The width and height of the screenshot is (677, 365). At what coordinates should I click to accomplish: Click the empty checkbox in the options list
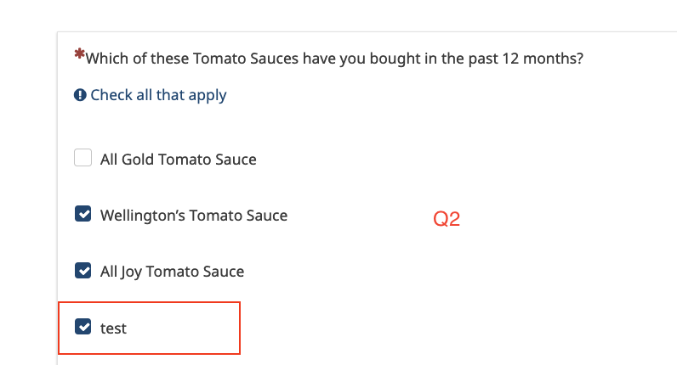click(82, 158)
